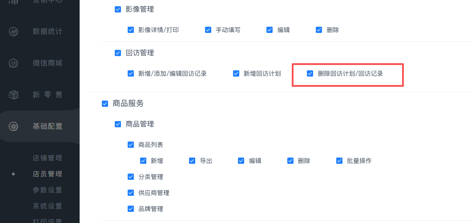Toggle the 品牌管理 permission checkbox
This screenshot has height=223, width=471.
131,209
